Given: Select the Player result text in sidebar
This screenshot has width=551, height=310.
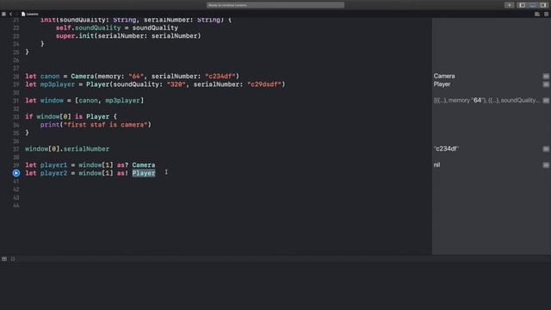Looking at the screenshot, I should (x=442, y=84).
